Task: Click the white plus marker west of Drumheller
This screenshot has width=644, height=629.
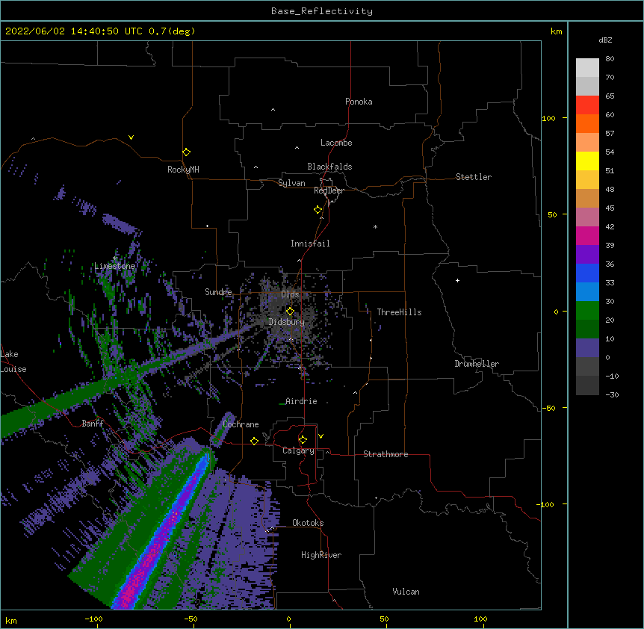Action: pyautogui.click(x=457, y=280)
